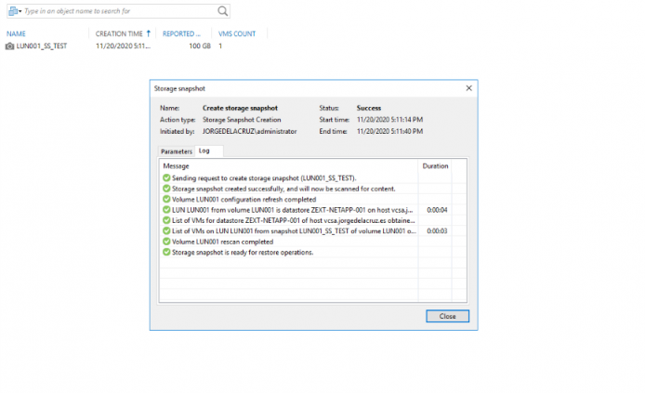
Task: Switch to the Parameters tab
Action: click(x=177, y=151)
